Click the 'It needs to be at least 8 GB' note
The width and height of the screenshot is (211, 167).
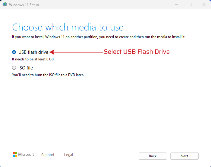tap(33, 59)
